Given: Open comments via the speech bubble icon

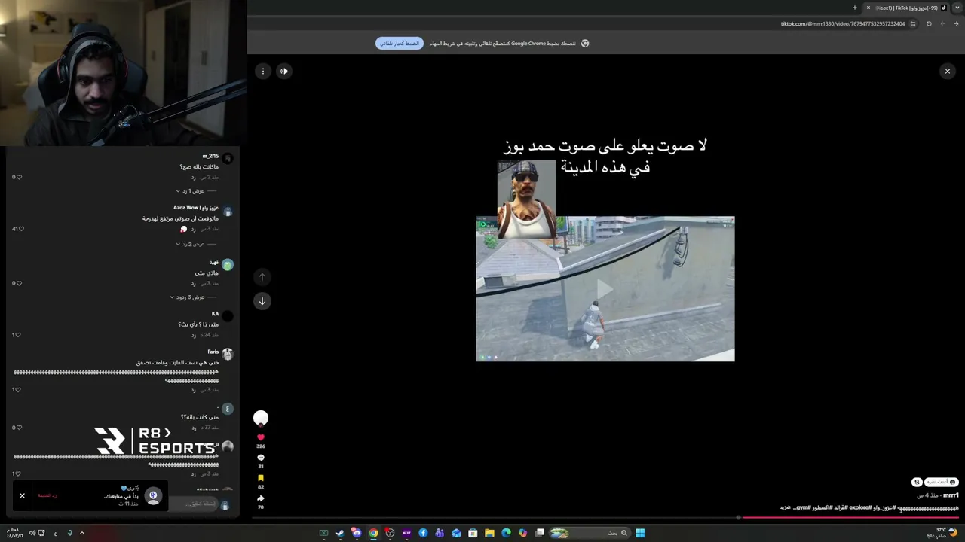Looking at the screenshot, I should (261, 458).
